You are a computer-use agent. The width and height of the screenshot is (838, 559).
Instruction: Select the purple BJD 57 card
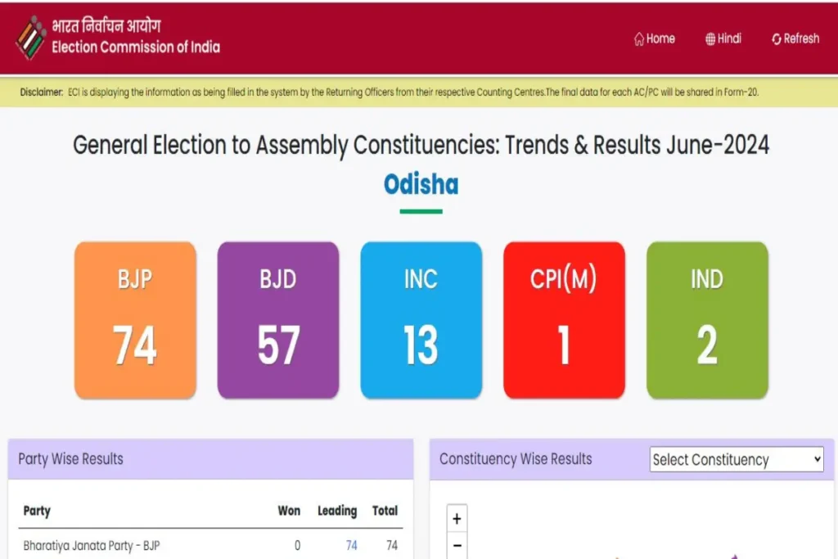tap(278, 320)
